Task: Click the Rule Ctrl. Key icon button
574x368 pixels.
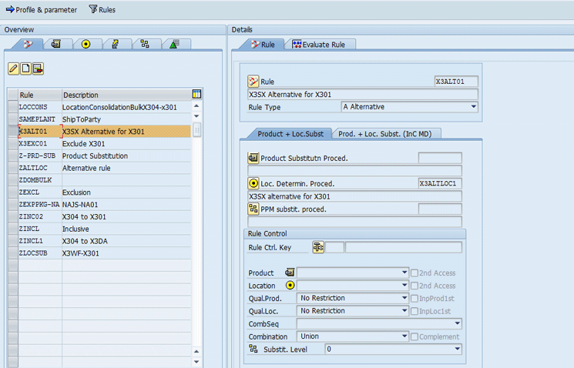Action: click(x=317, y=247)
